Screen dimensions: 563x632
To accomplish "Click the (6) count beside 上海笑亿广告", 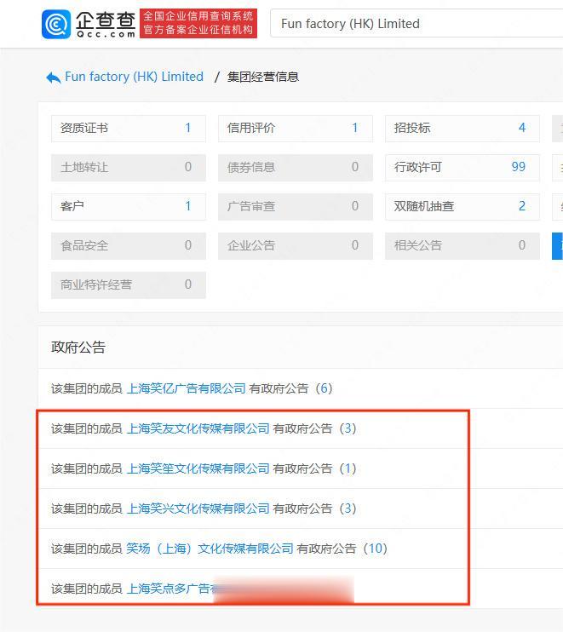I will coord(324,388).
